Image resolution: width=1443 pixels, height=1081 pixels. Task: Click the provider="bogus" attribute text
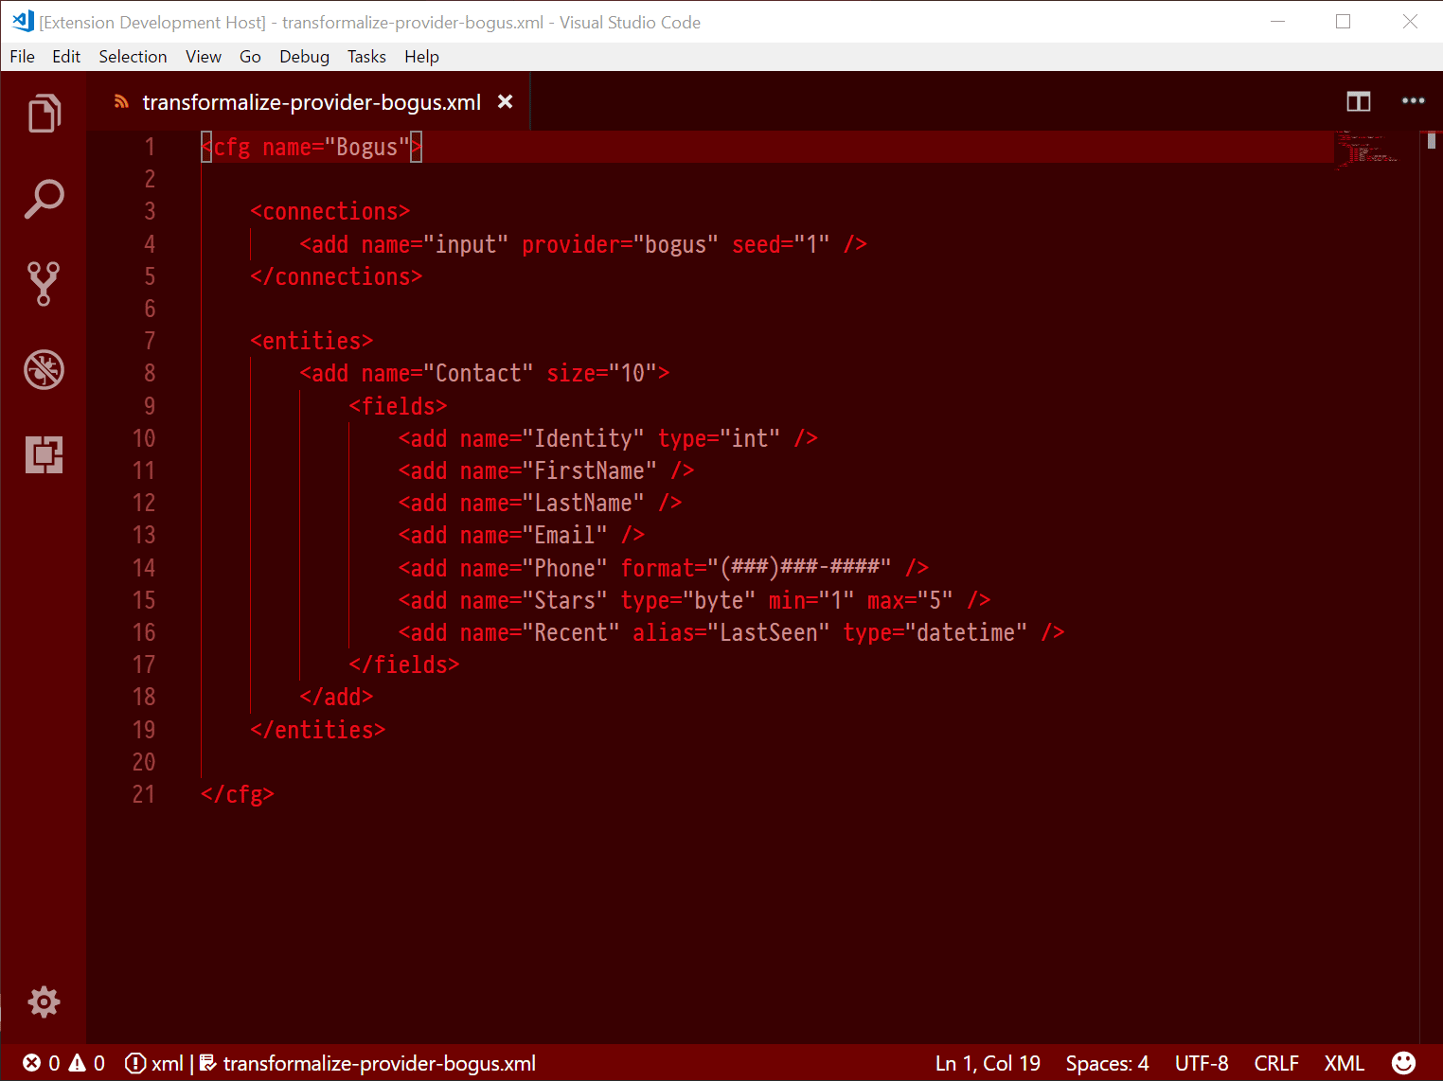tap(620, 244)
